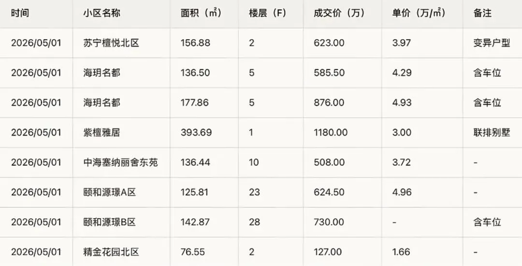
Task: Click the 备注 column header
Action: pyautogui.click(x=482, y=14)
